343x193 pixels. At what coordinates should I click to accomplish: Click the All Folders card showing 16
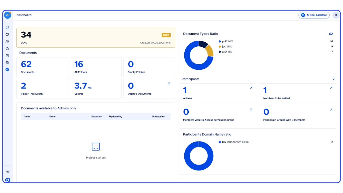pyautogui.click(x=96, y=67)
